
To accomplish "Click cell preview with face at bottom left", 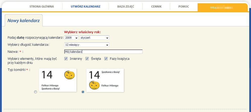I will pos(105,80).
